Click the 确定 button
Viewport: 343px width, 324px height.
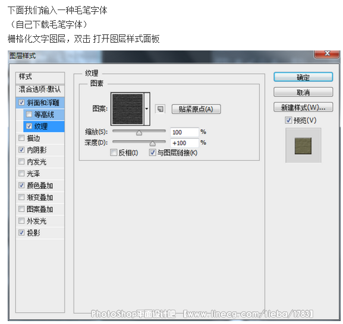coord(303,77)
